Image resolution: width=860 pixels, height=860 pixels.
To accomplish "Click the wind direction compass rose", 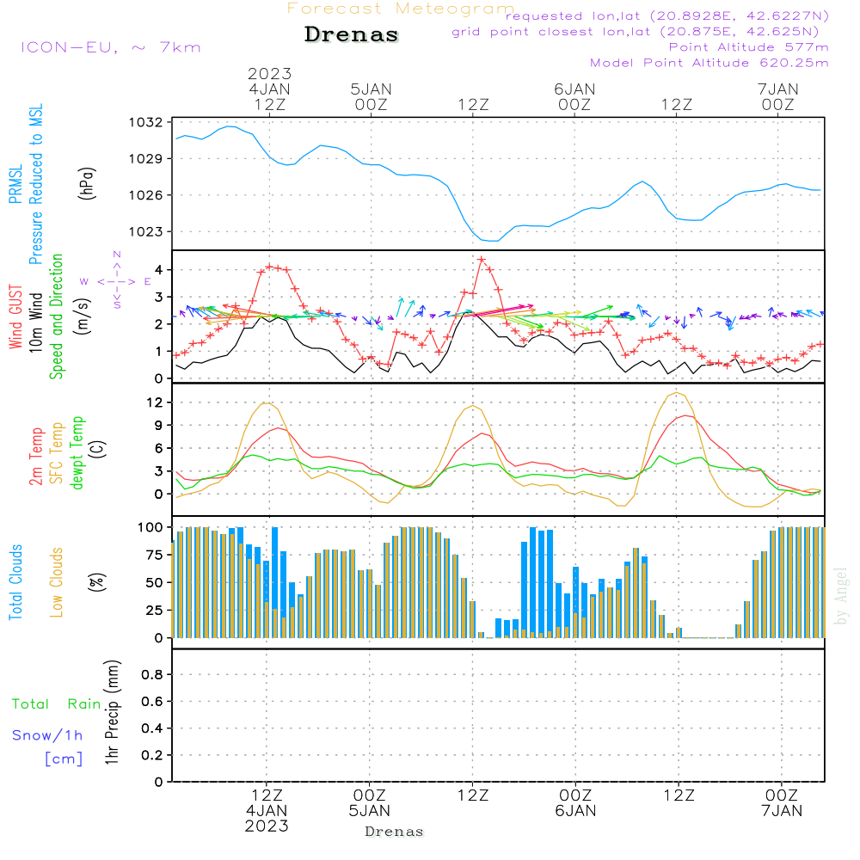I will 116,281.
